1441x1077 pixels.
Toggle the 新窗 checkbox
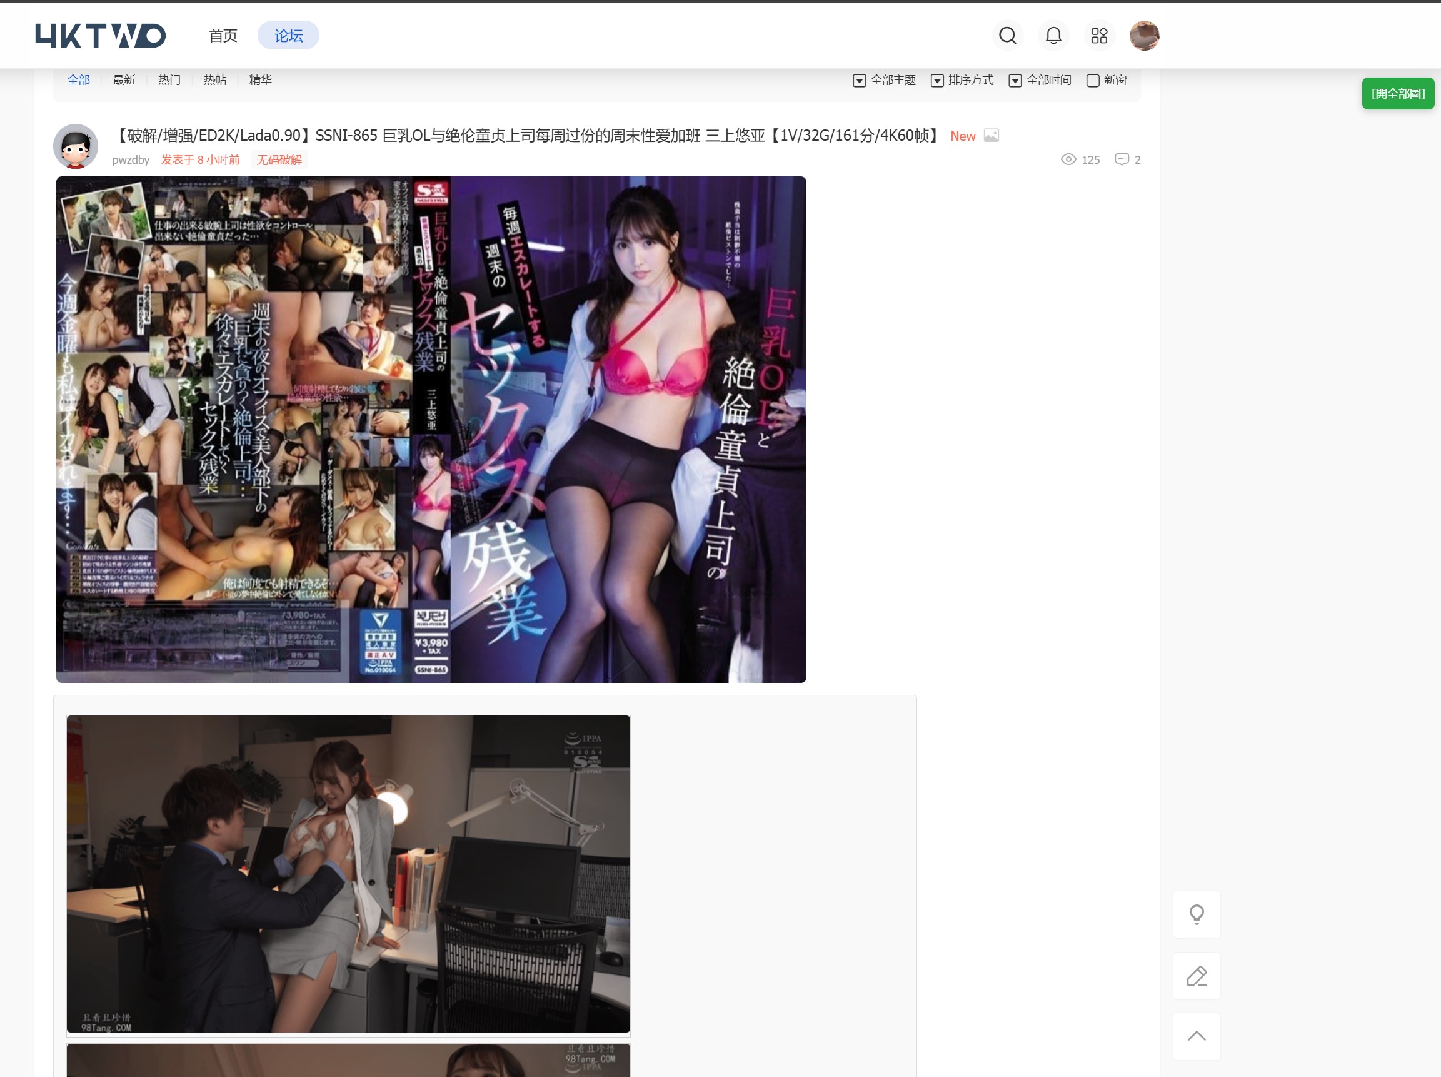pyautogui.click(x=1093, y=80)
